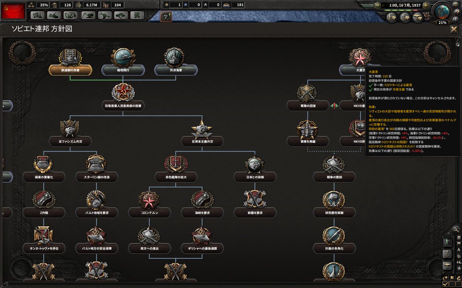Select the polar flight focus 極地飛行
Image resolution: width=462 pixels, height=288 pixels.
[x=123, y=70]
